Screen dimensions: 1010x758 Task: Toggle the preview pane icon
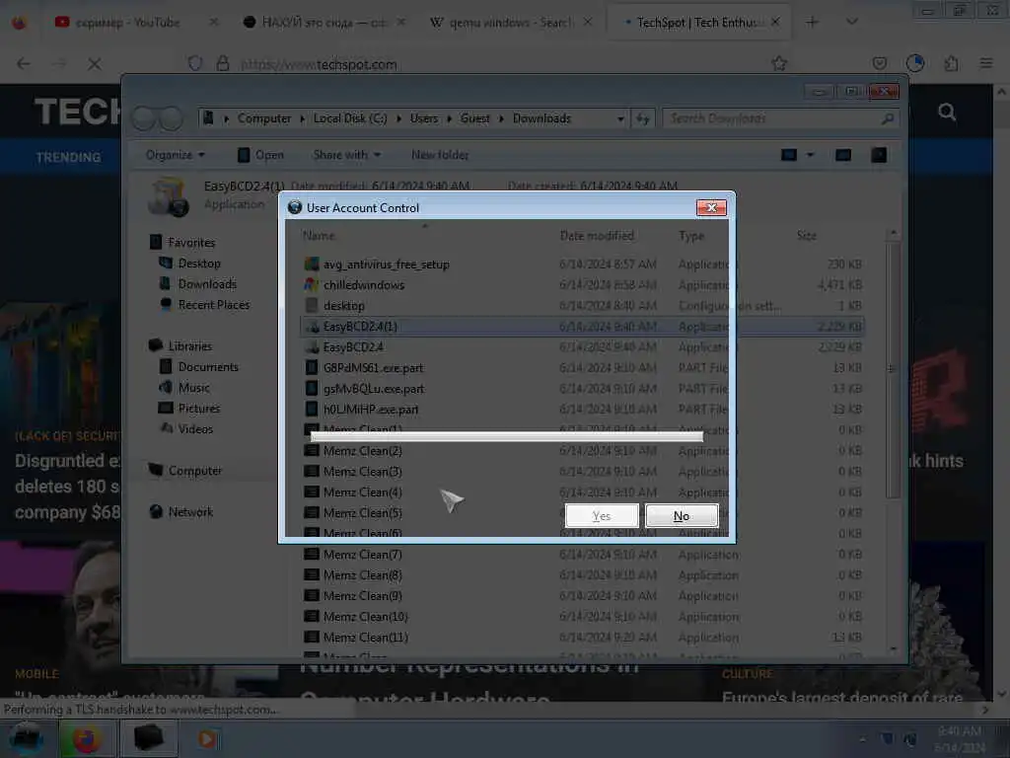click(x=843, y=155)
